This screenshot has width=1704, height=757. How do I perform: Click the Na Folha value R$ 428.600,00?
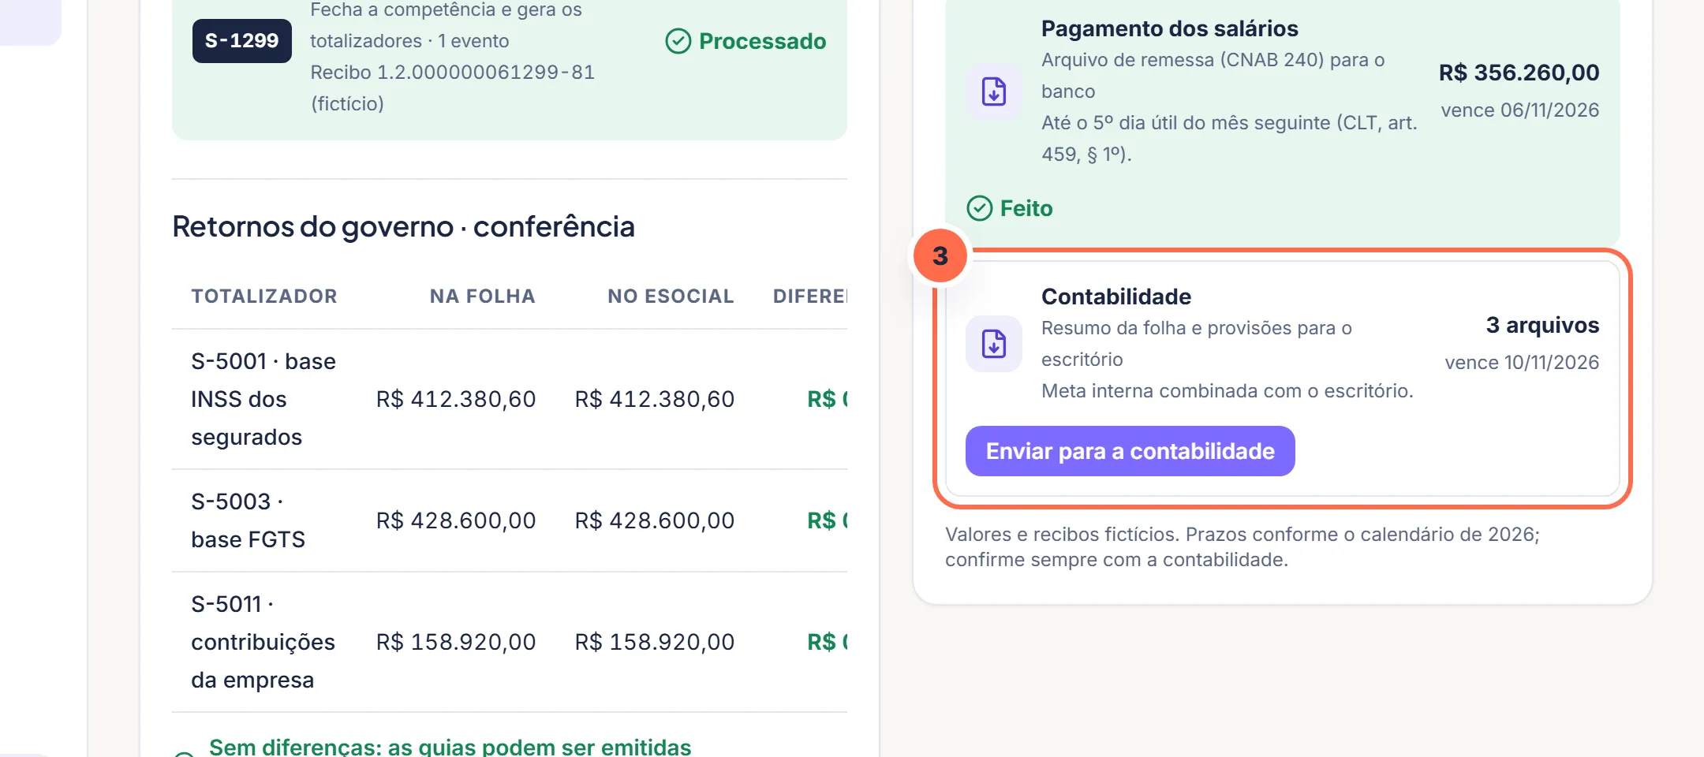point(456,520)
